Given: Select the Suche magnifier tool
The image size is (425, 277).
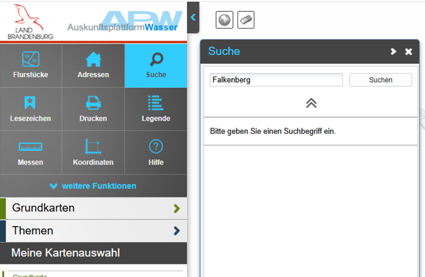Looking at the screenshot, I should click(x=156, y=66).
